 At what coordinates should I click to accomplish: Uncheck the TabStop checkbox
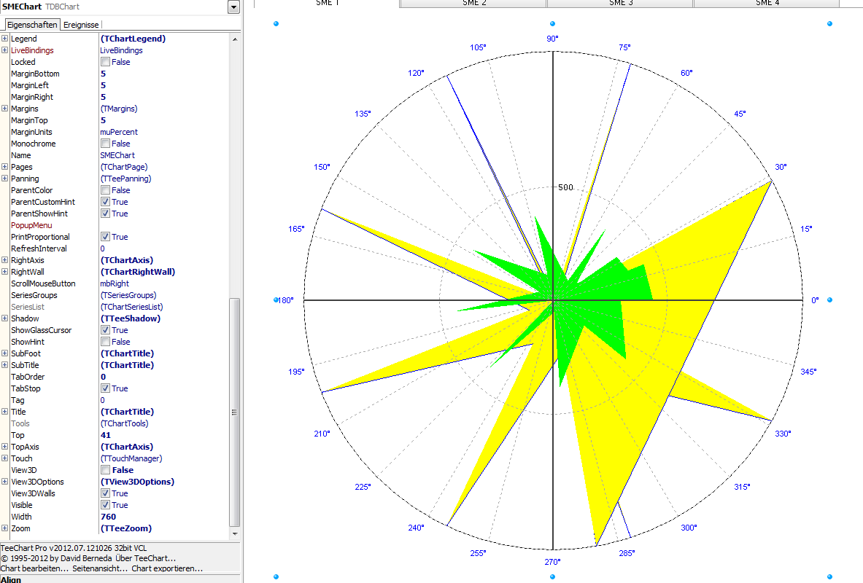pos(105,388)
